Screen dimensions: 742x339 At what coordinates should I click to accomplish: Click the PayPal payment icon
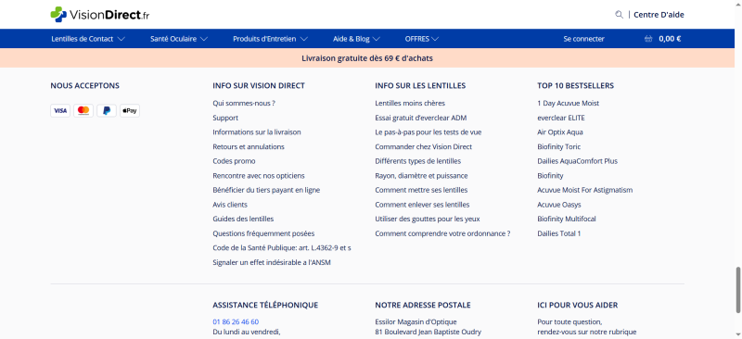point(107,110)
